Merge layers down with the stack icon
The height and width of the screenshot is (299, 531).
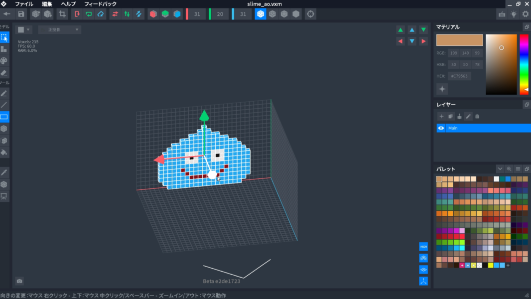459,117
